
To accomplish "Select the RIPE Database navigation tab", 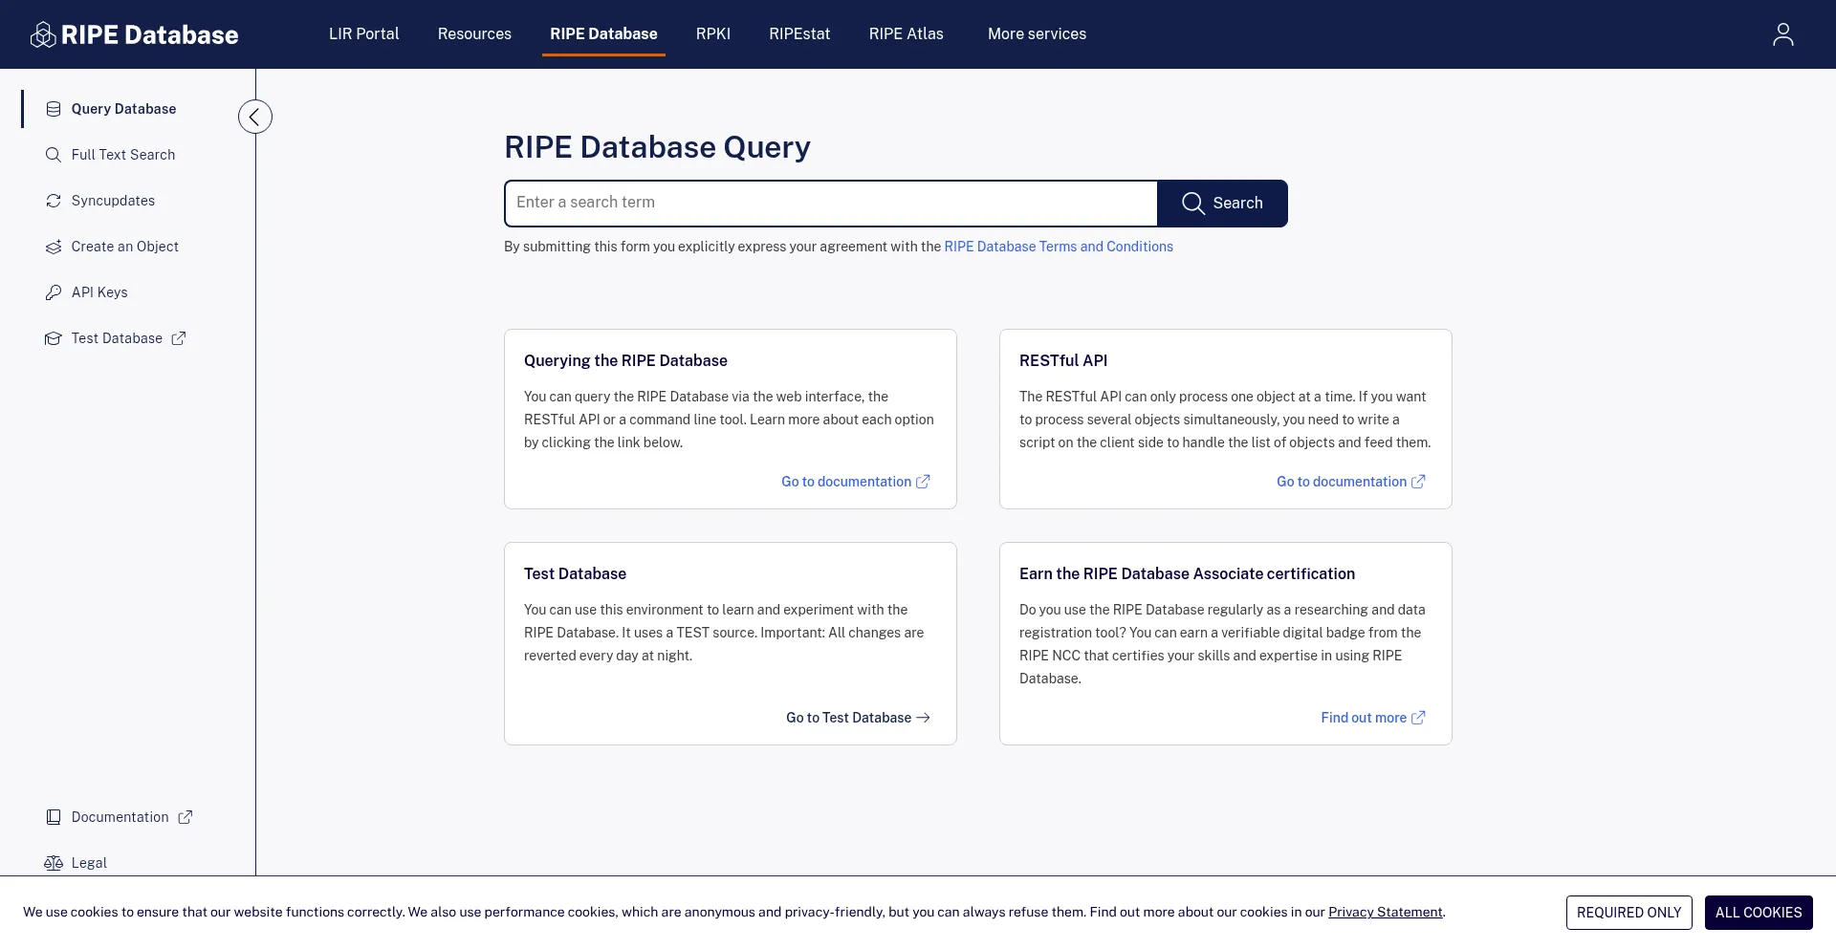I will [603, 34].
